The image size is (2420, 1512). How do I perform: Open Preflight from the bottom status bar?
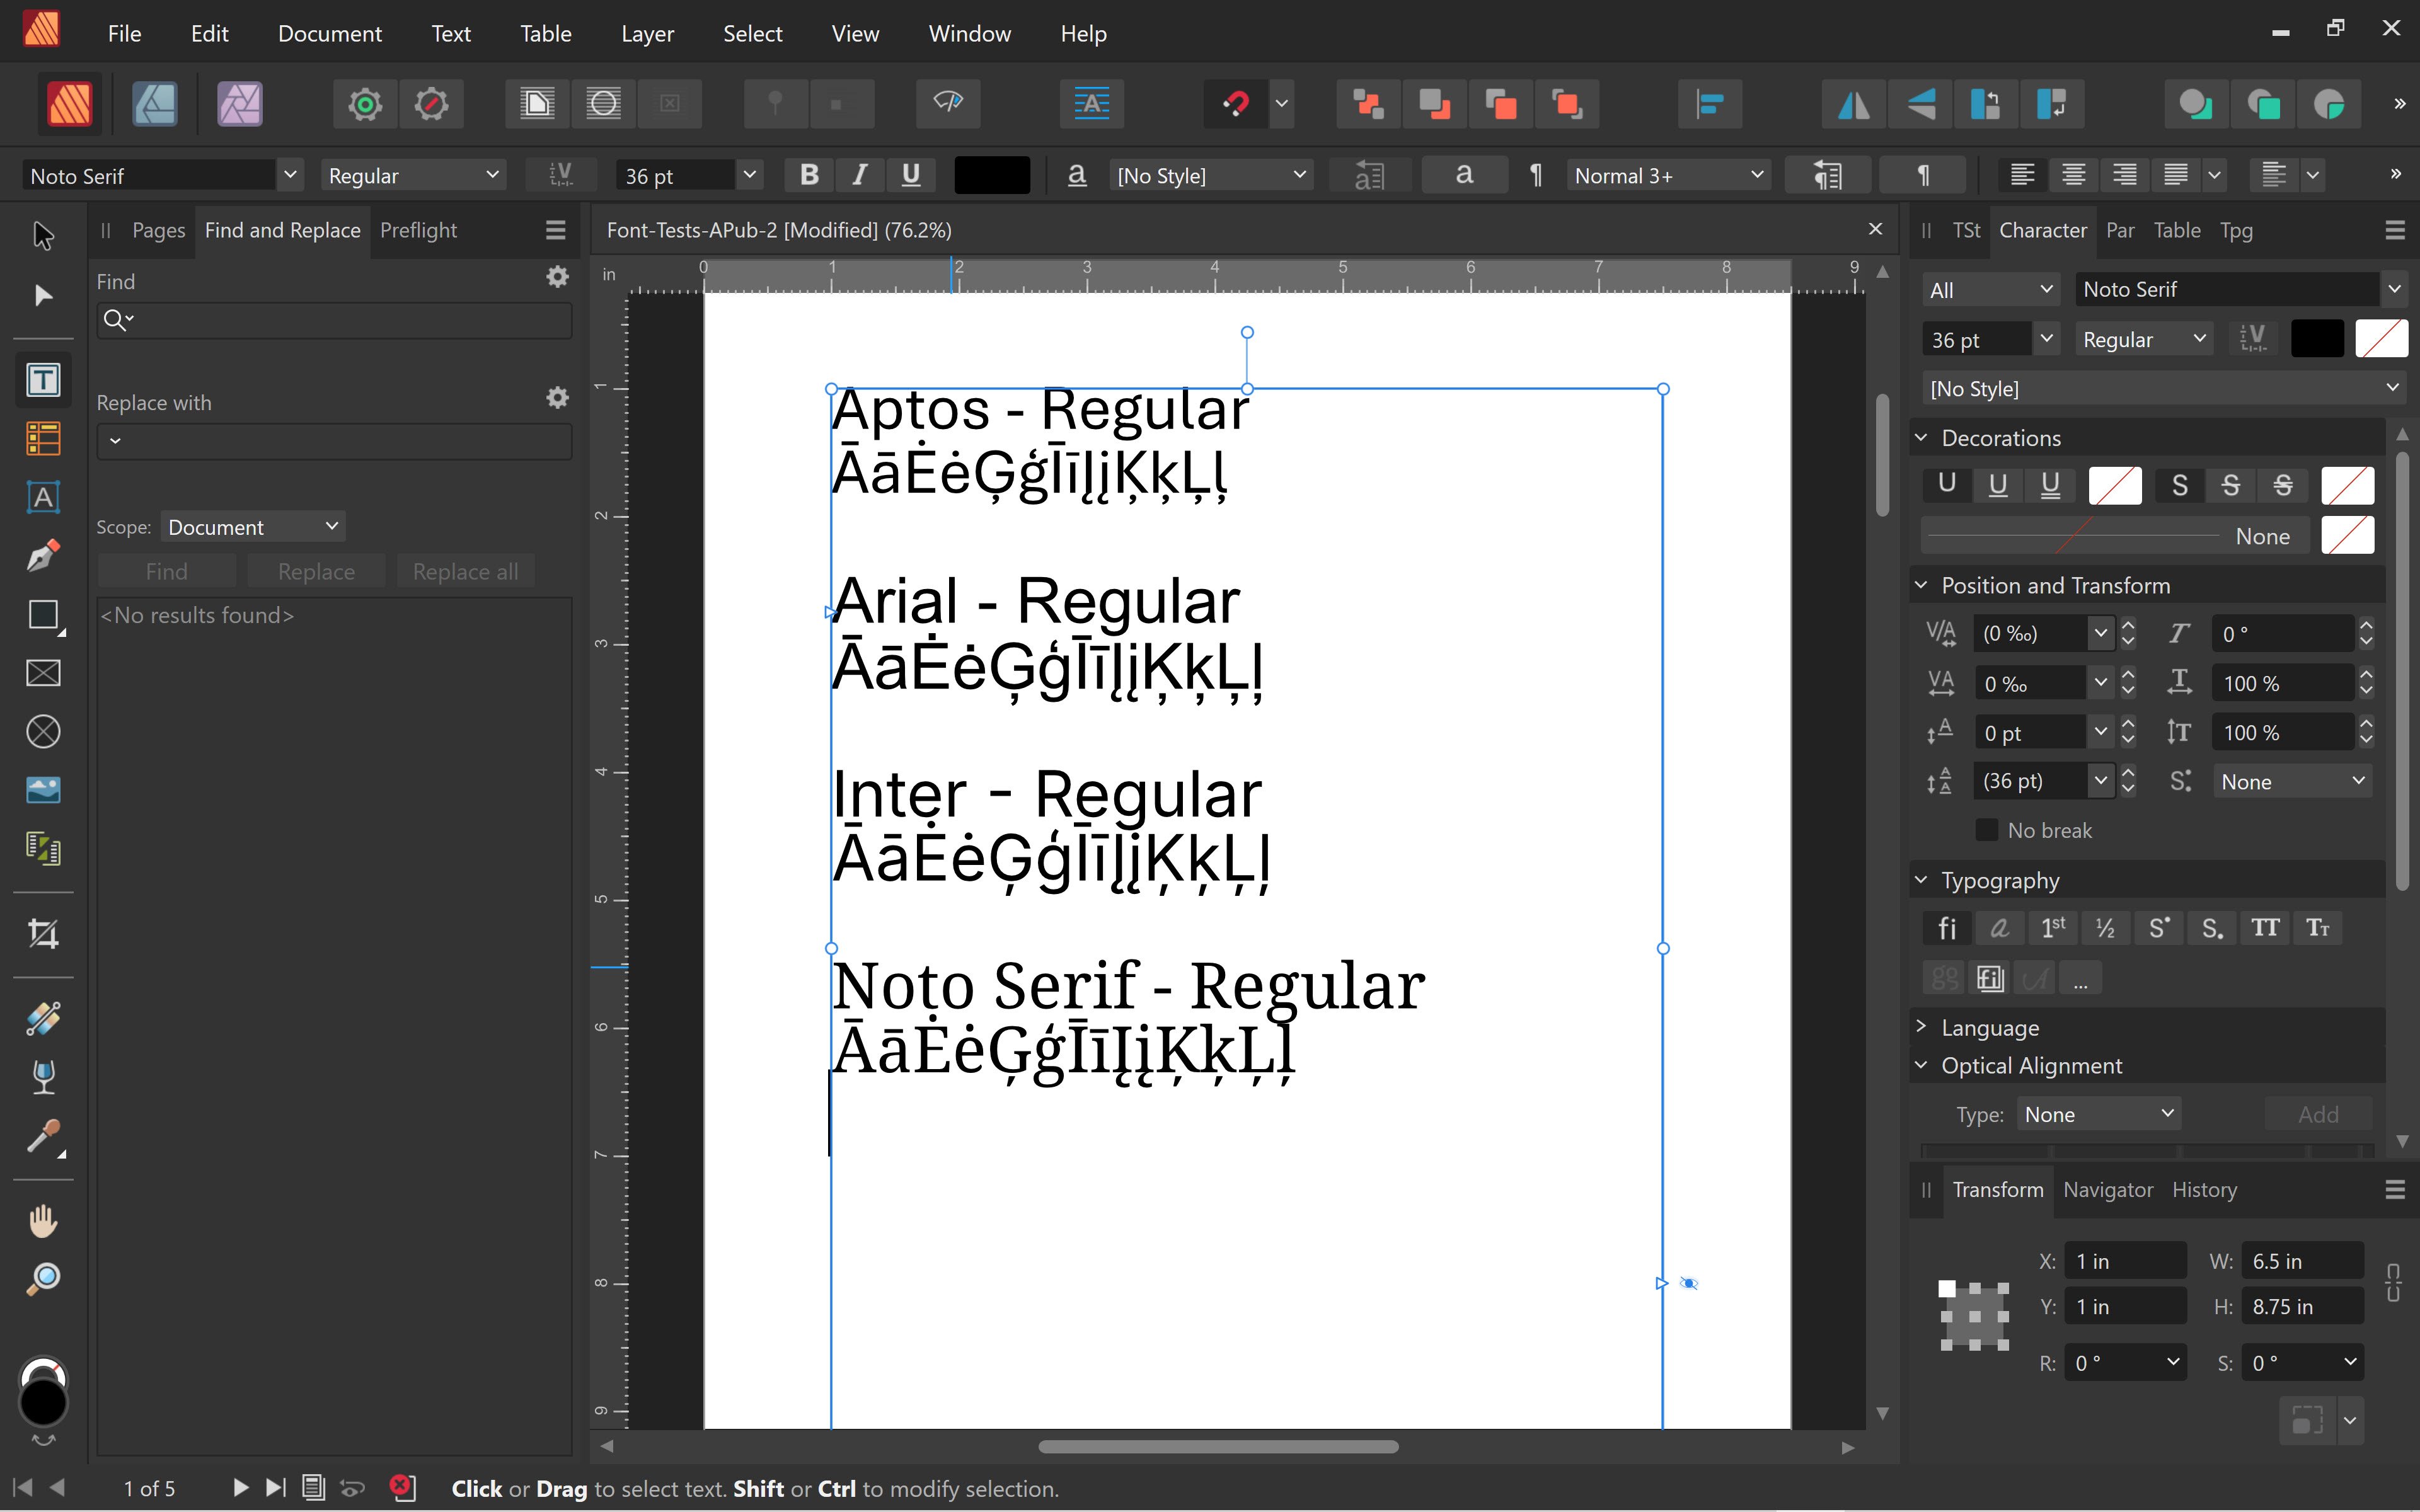402,1488
